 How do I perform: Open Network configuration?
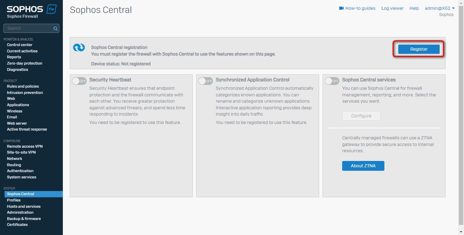click(x=14, y=159)
